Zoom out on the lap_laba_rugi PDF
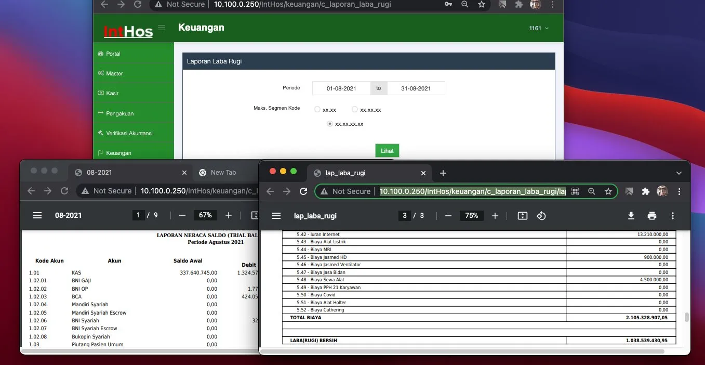The height and width of the screenshot is (365, 705). click(x=448, y=216)
